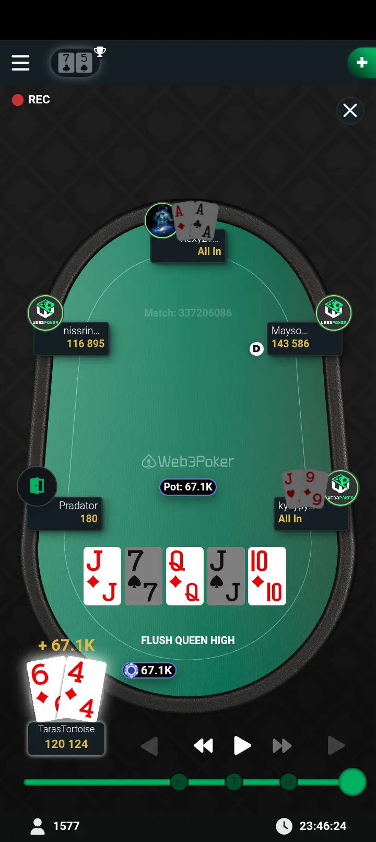Screen dimensions: 376x842
Task: Select the dealer D button marker
Action: 256,348
